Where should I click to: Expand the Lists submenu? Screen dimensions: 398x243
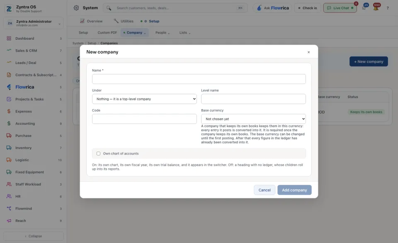coord(185,33)
